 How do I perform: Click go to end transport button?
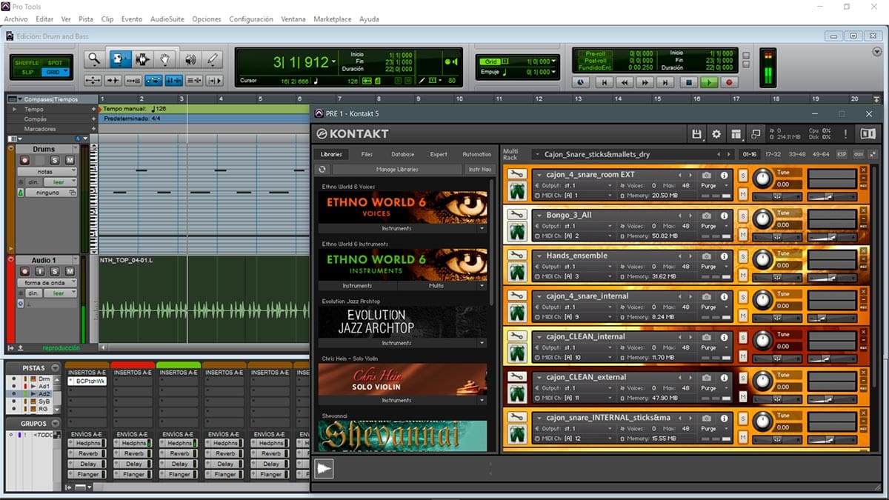click(x=666, y=83)
